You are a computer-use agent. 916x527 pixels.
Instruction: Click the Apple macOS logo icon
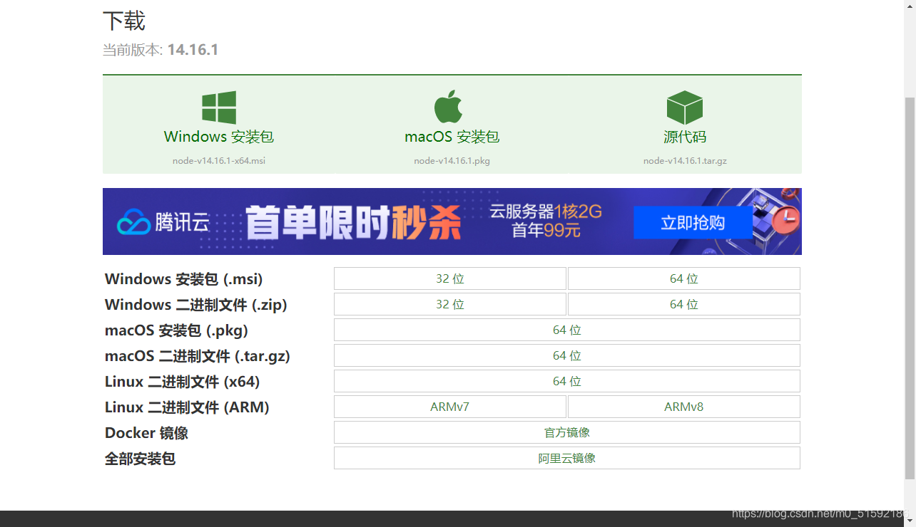tap(449, 107)
